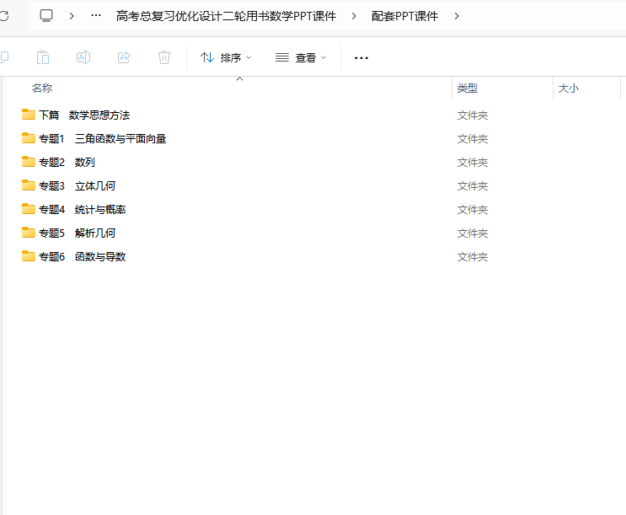
Task: Expand the chevron after 配套PPT课件 breadcrumb
Action: pos(457,16)
